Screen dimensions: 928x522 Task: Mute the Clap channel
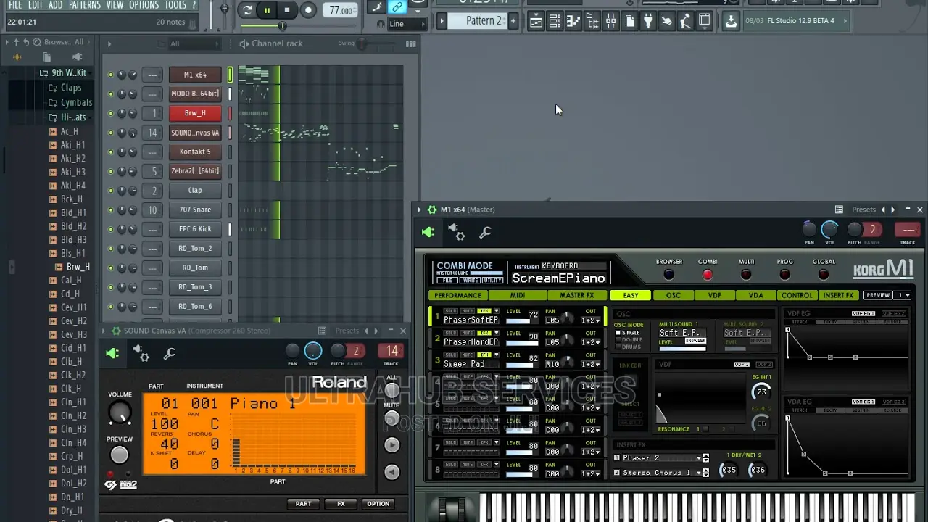coord(111,191)
